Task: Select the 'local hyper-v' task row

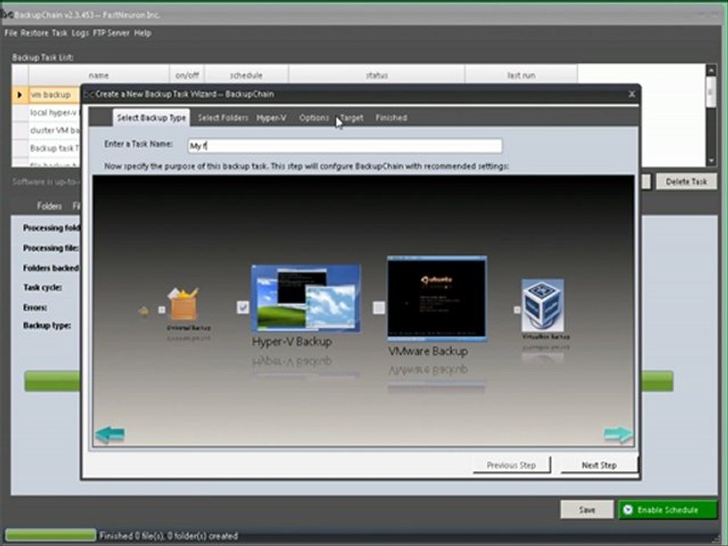Action: (53, 113)
